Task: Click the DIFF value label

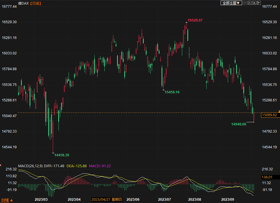Action: 54,166
